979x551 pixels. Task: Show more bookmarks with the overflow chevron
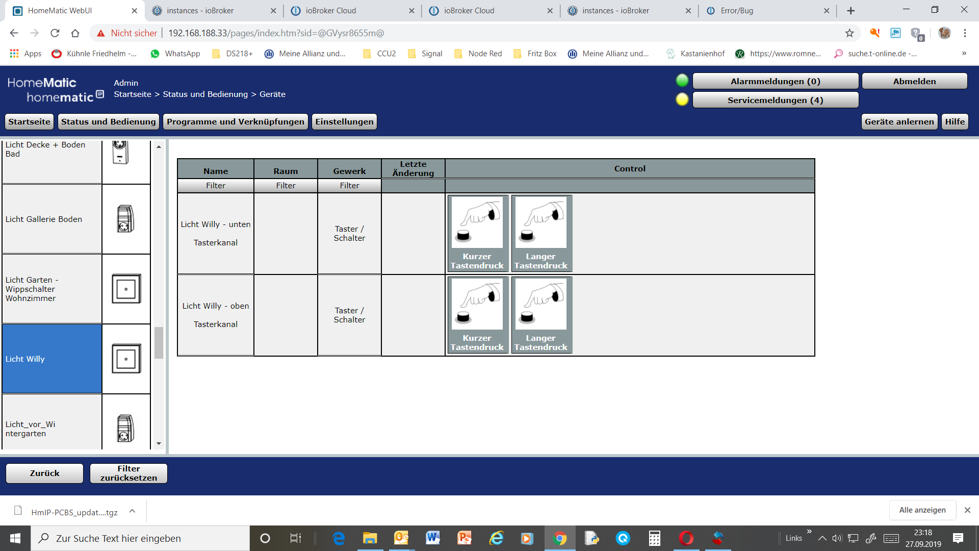964,54
